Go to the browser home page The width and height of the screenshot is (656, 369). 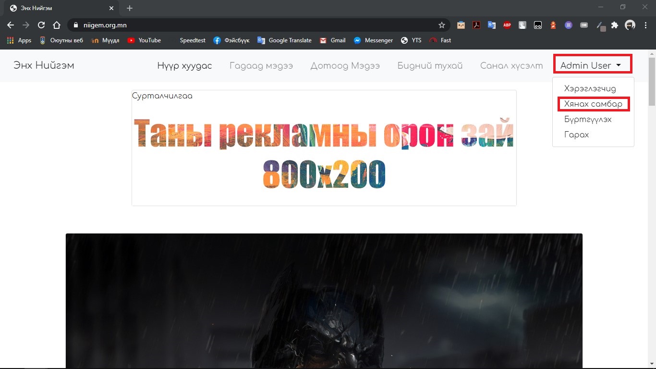coord(57,25)
